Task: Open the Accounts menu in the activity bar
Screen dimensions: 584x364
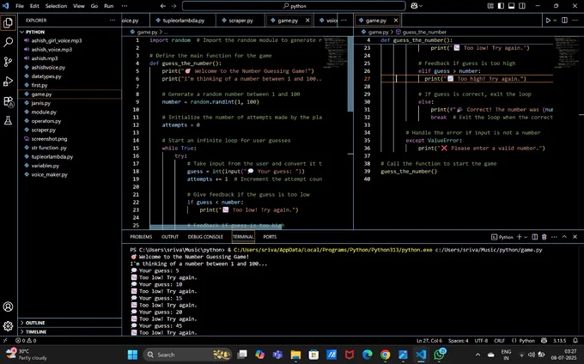Action: pos(8,306)
